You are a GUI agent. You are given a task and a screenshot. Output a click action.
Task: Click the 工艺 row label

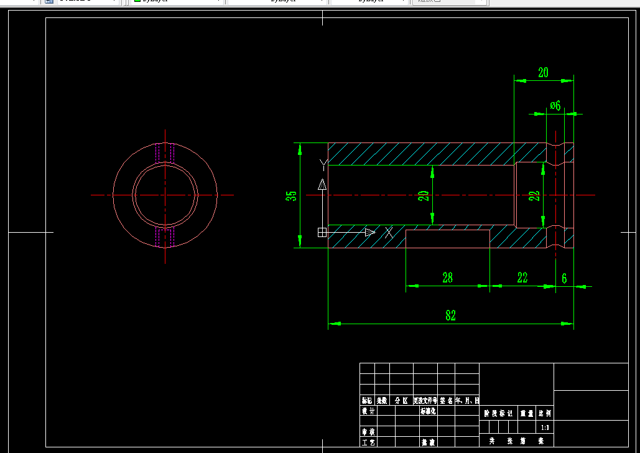[369, 442]
